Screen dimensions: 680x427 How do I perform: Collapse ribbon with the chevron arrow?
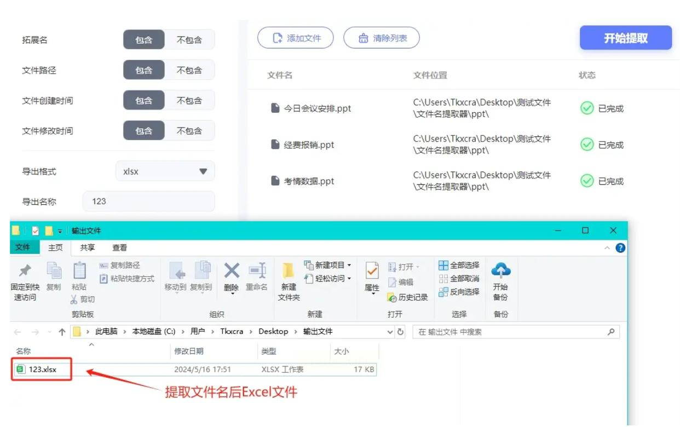[x=607, y=248]
